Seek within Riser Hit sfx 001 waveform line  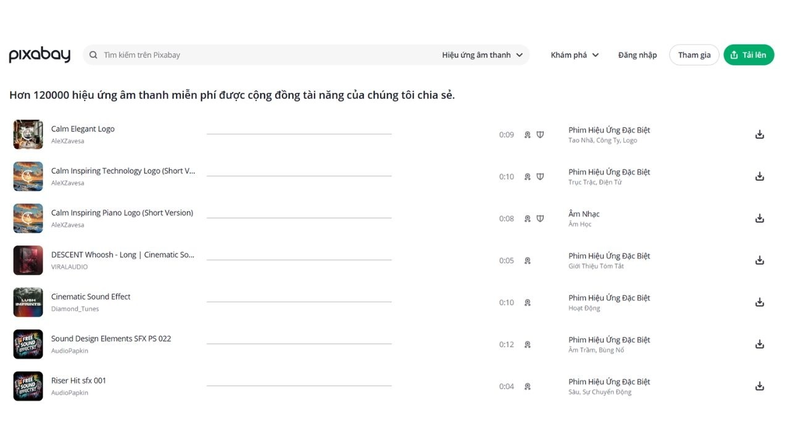(299, 385)
